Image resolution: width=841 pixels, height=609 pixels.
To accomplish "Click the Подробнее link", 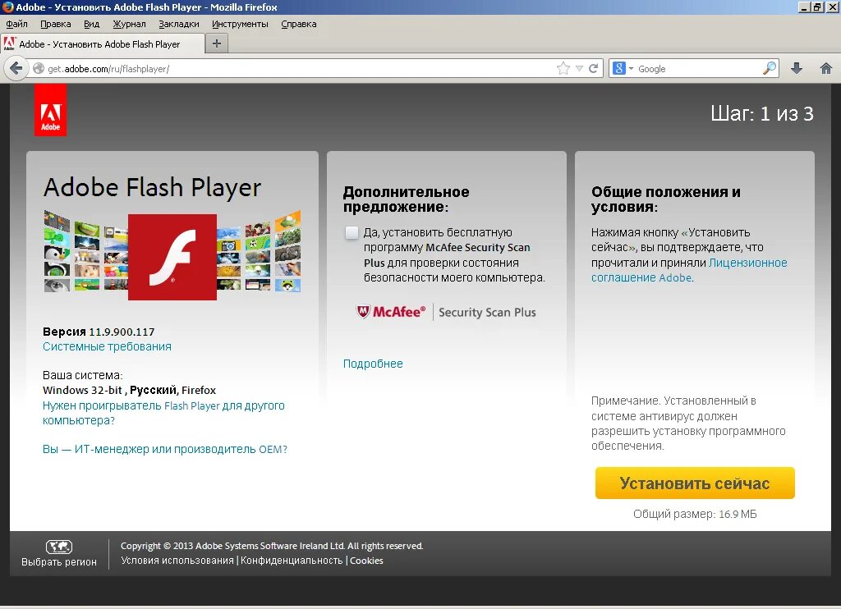I will click(373, 364).
